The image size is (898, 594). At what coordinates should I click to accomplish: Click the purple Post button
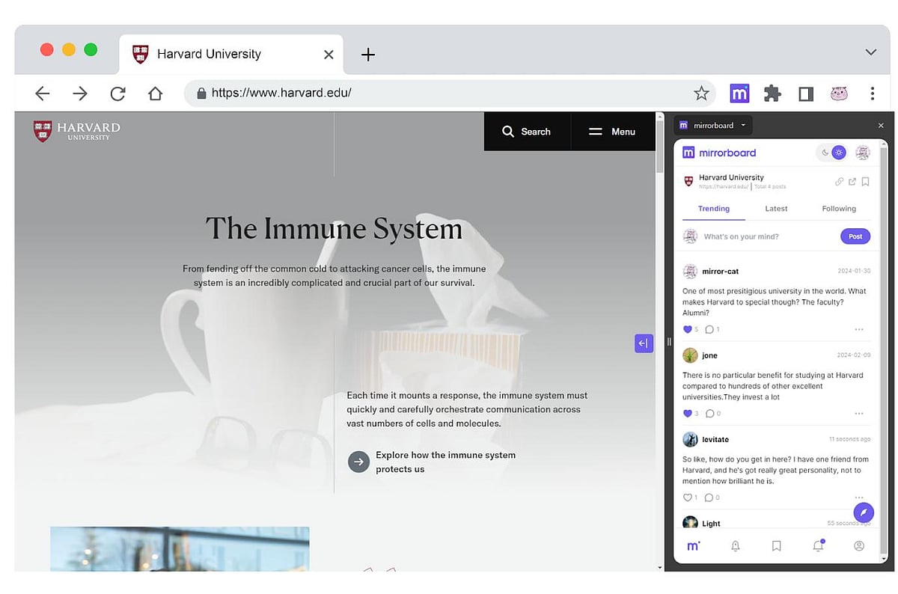pos(855,236)
